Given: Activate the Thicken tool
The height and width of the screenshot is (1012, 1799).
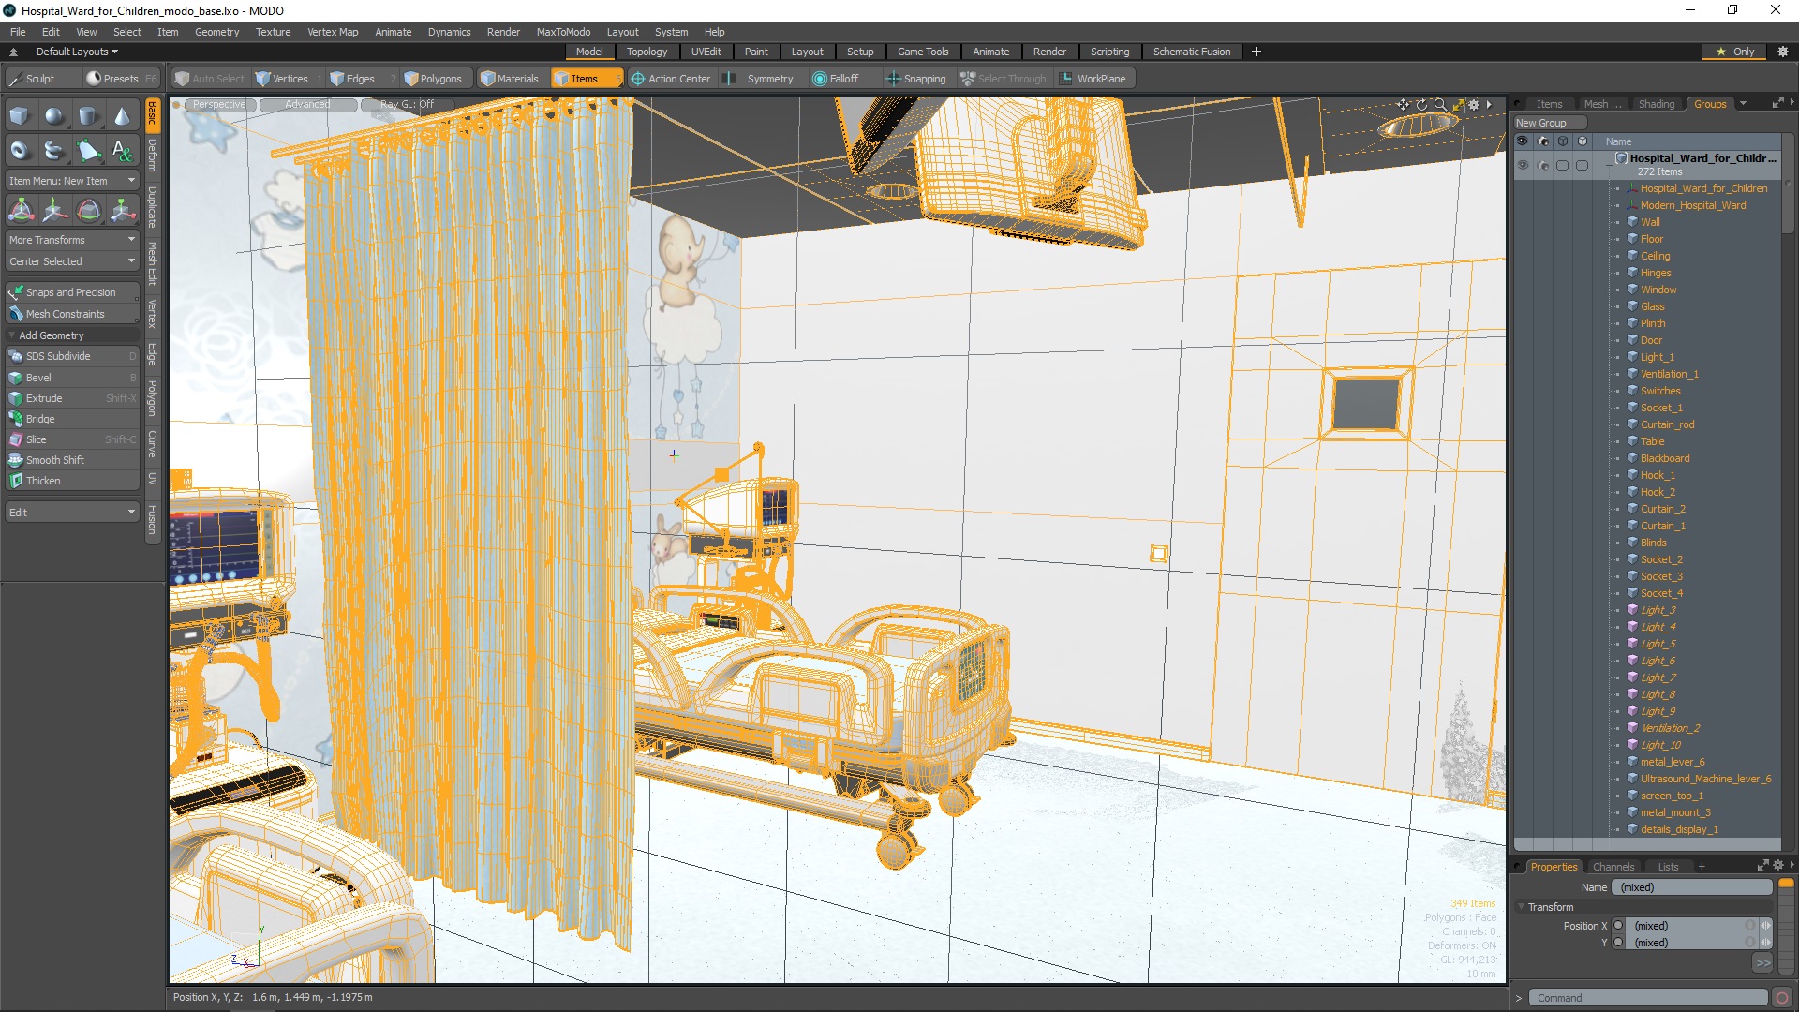Looking at the screenshot, I should 72,481.
